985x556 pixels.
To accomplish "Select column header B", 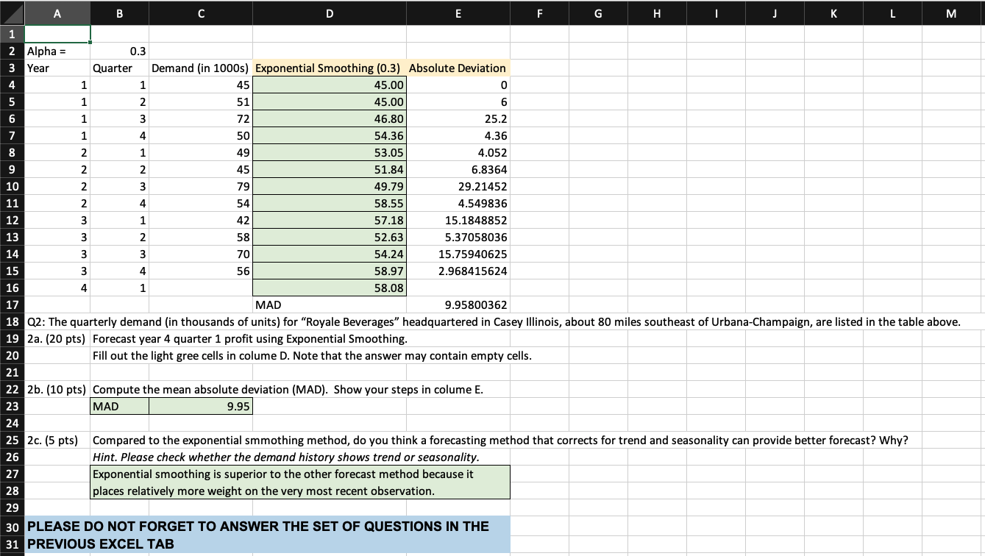I will point(118,13).
